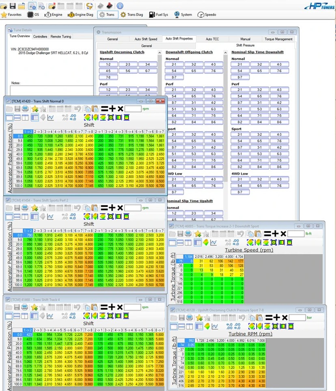Open Engine Diag section
Viewport: 336px width, 391px height.
click(80, 15)
